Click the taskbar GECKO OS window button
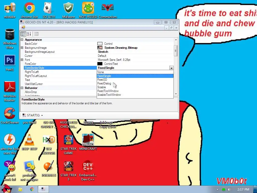 coord(43,189)
